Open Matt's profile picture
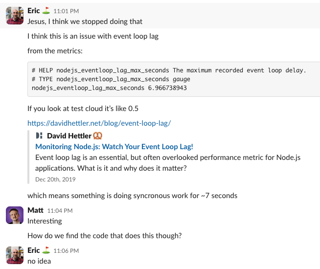This screenshot has height=269, width=320. [15, 216]
